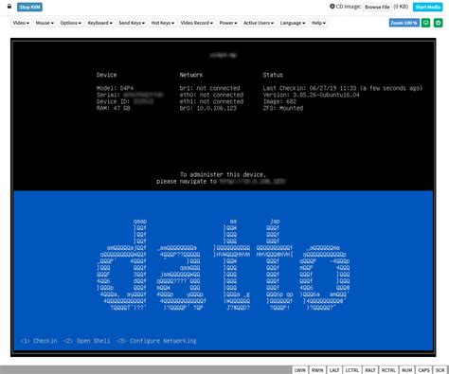The height and width of the screenshot is (374, 449).
Task: Toggle the LCTRL key indicator
Action: 352,370
